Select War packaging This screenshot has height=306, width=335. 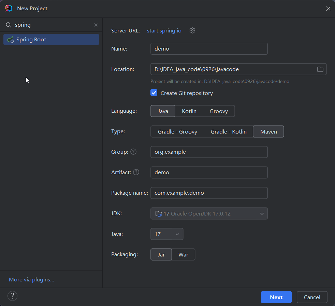click(183, 255)
